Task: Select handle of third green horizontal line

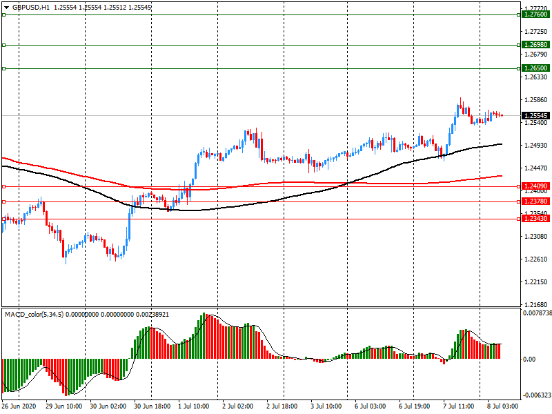Action: (3, 68)
